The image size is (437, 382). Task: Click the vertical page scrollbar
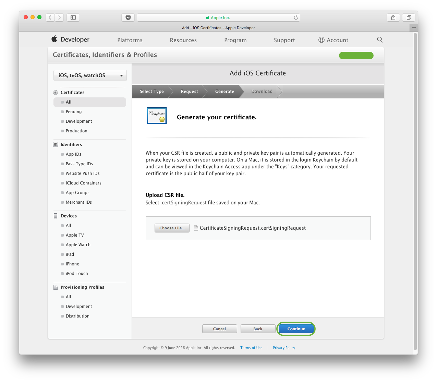(x=416, y=192)
